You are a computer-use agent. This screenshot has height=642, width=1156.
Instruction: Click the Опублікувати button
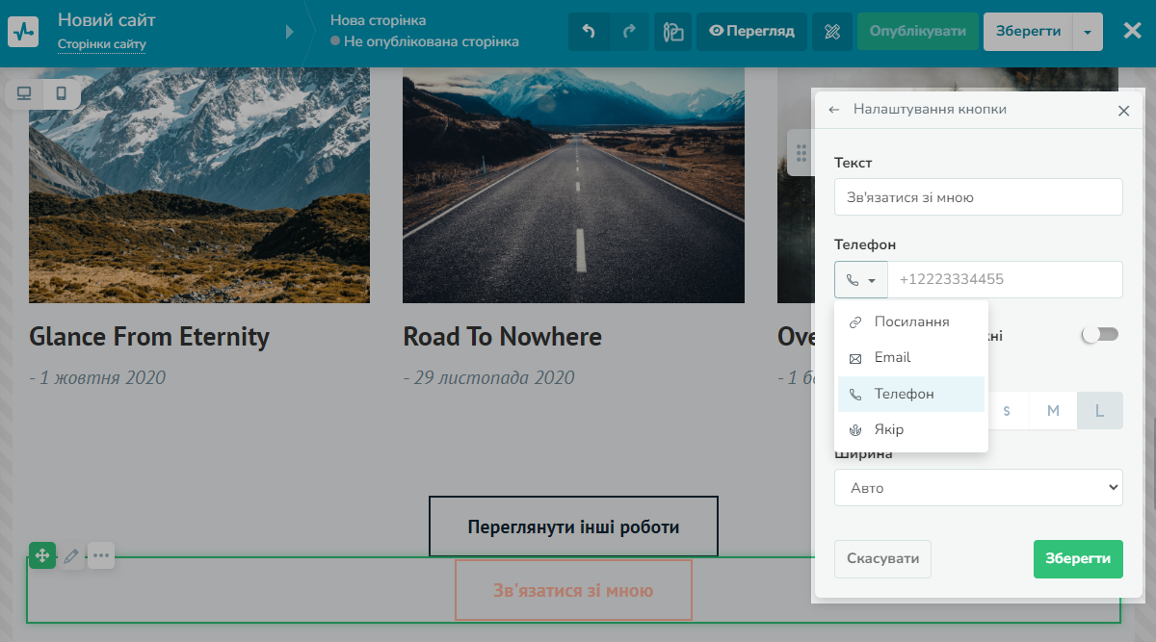click(917, 31)
